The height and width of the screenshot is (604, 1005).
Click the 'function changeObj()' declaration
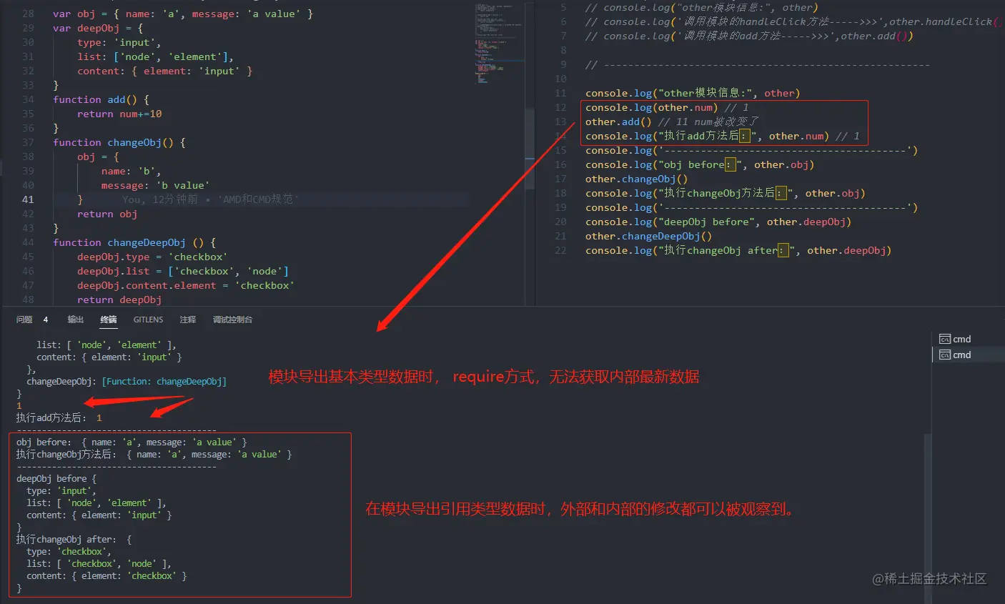click(x=119, y=142)
